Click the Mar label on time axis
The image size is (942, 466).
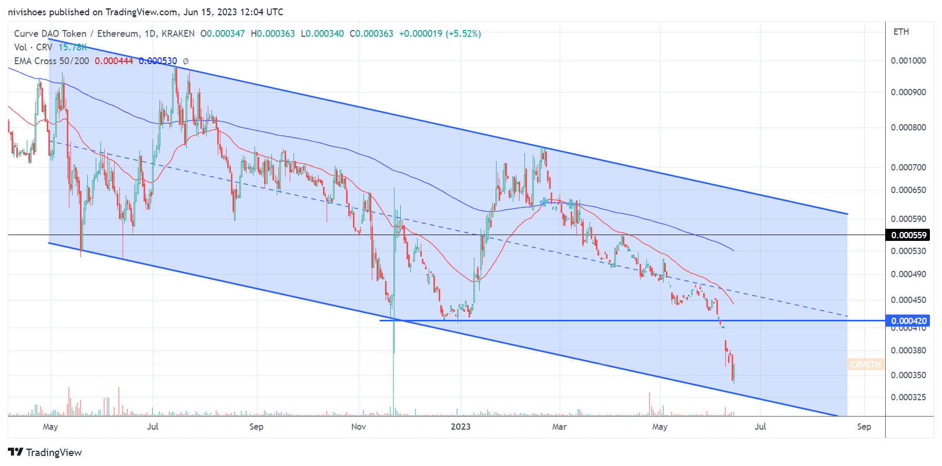pos(560,427)
